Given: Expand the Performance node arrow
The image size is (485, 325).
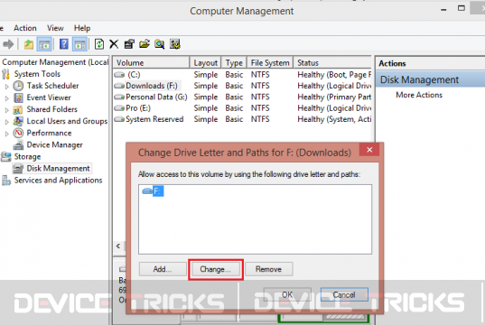Looking at the screenshot, I should coord(7,134).
